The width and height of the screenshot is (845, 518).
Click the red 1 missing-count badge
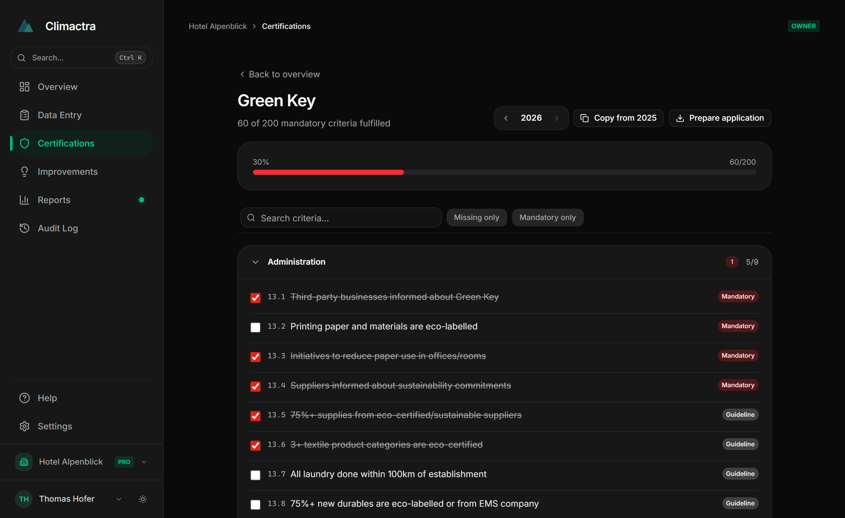pos(732,262)
